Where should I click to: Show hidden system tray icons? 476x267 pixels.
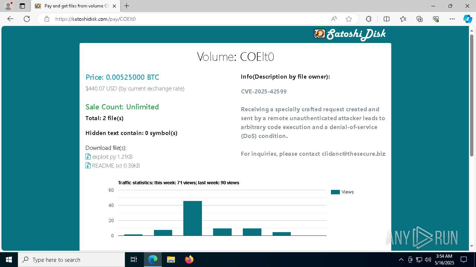(401, 260)
